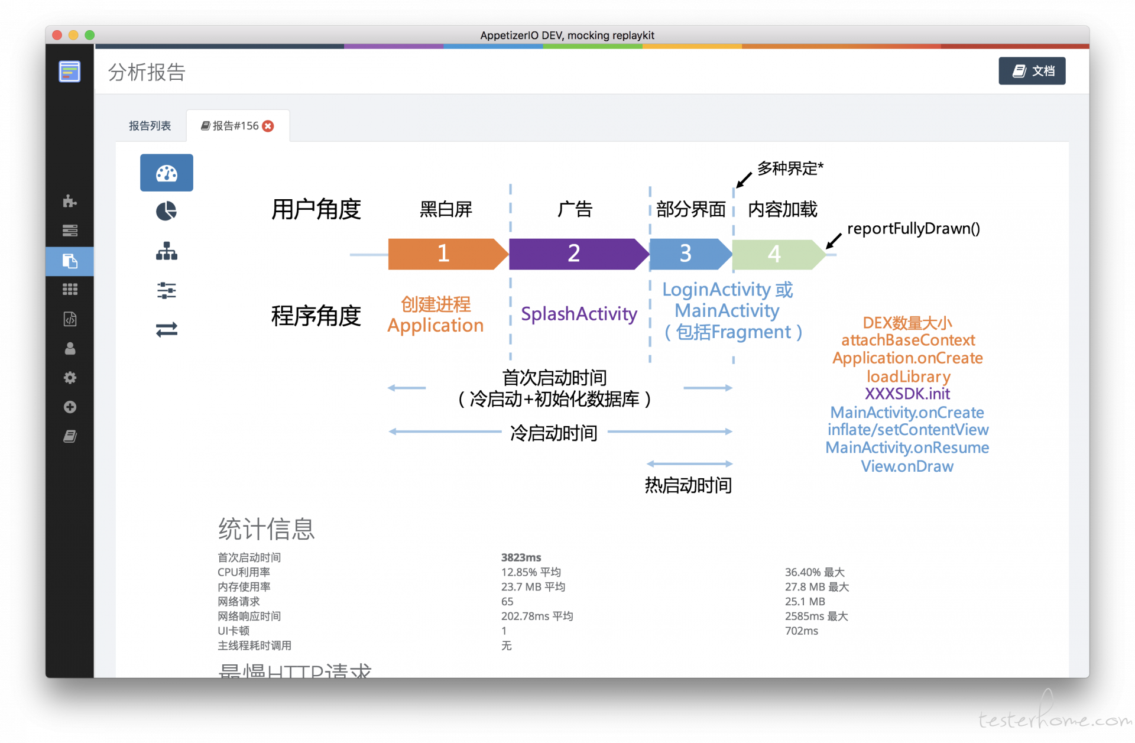Viewport: 1135px width, 743px height.
Task: Select the exchange arrows report section
Action: click(x=167, y=329)
